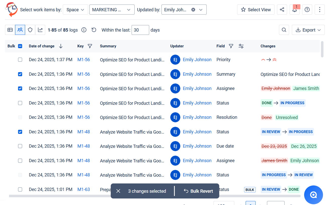This screenshot has height=205, width=327.
Task: Uncheck the M1-56 Assignee change checkbox
Action: coord(20,88)
